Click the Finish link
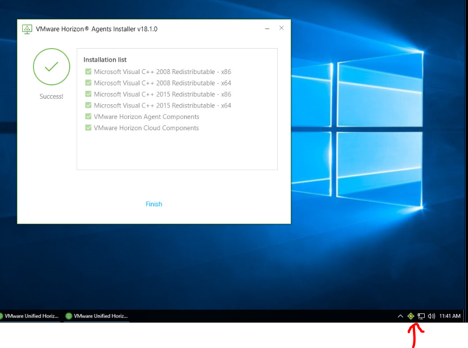The height and width of the screenshot is (348, 468). pos(153,204)
